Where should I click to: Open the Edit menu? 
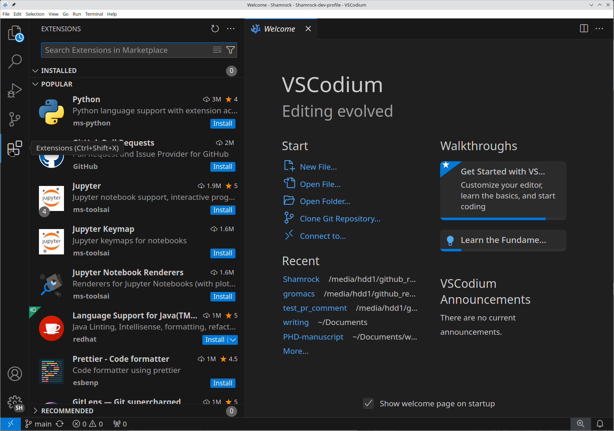tap(17, 14)
